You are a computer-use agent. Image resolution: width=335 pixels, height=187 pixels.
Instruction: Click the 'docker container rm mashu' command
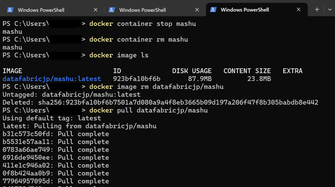coord(138,39)
